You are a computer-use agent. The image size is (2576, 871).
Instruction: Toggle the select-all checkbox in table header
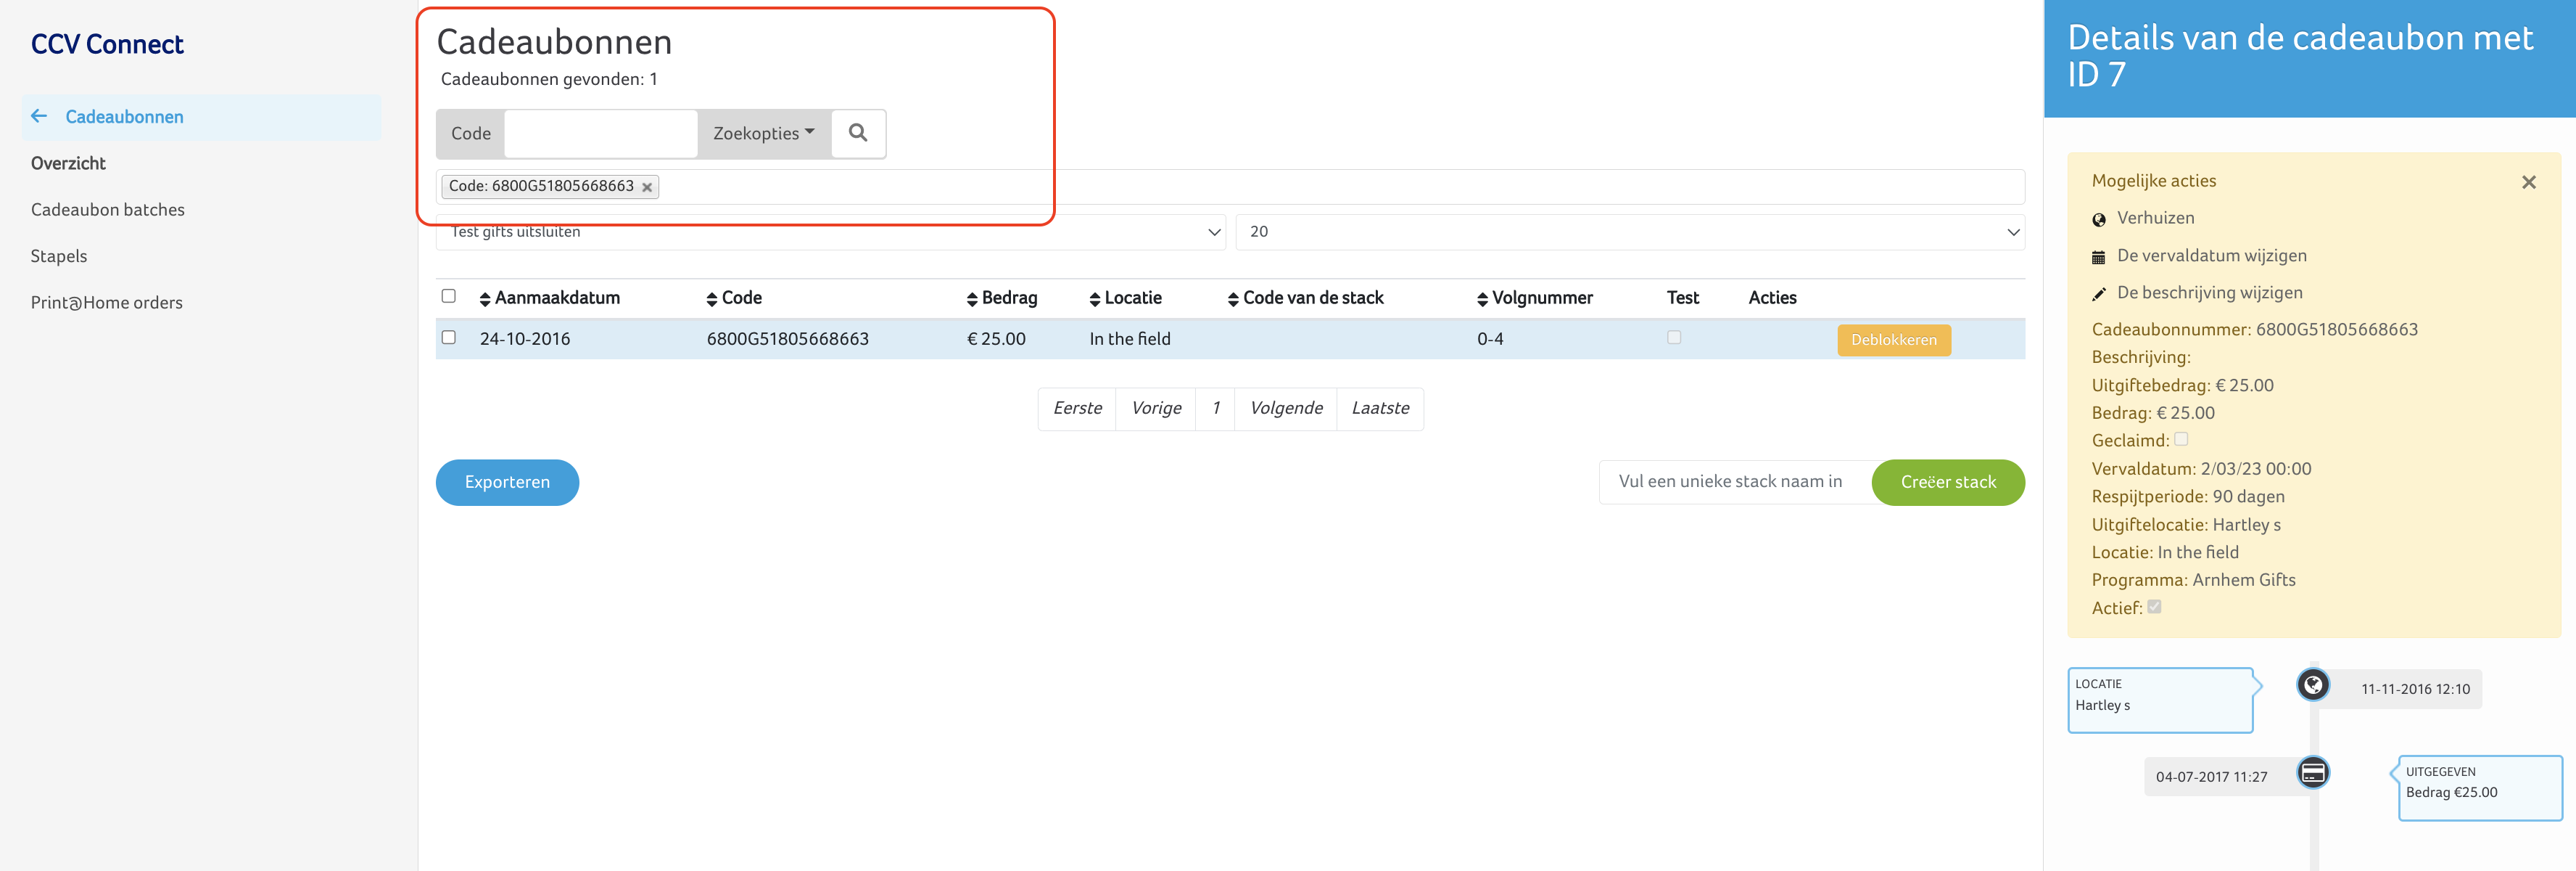449,296
